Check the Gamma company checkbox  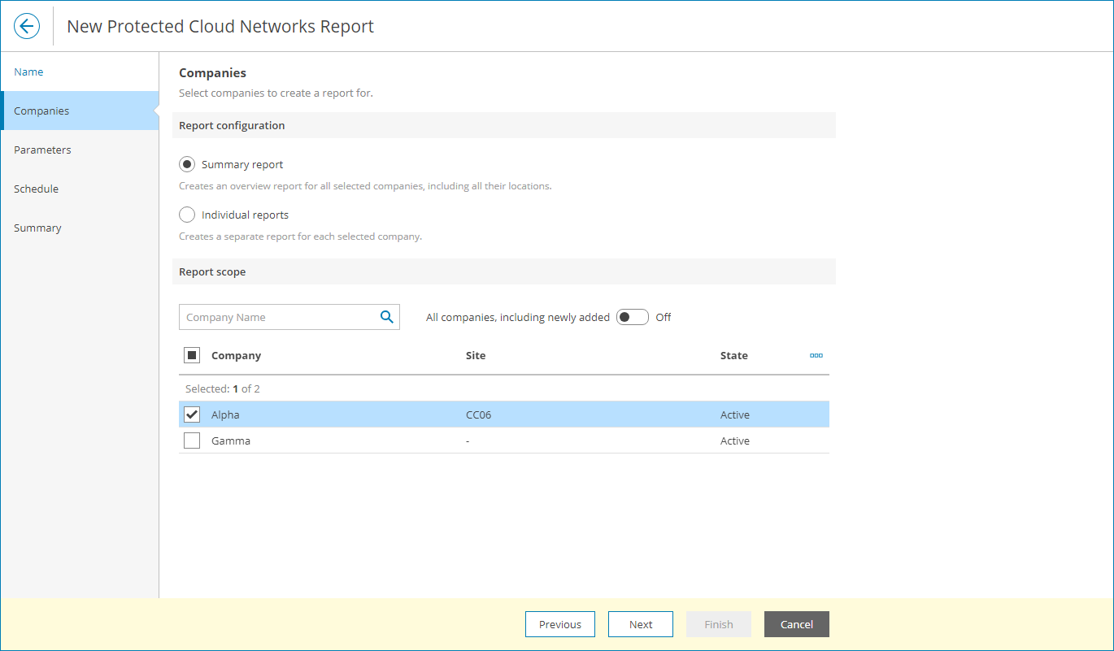coord(192,441)
